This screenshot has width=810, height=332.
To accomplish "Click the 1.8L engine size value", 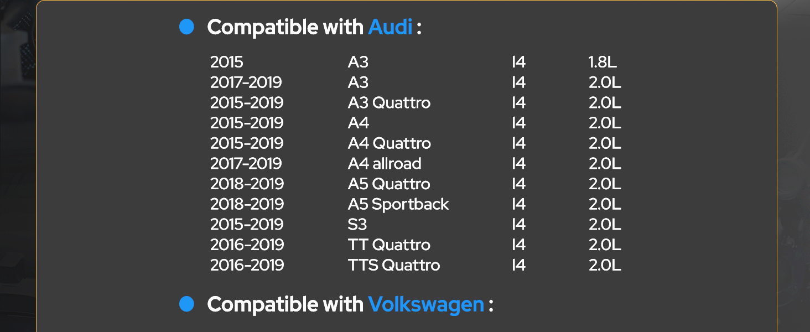I will pyautogui.click(x=603, y=62).
